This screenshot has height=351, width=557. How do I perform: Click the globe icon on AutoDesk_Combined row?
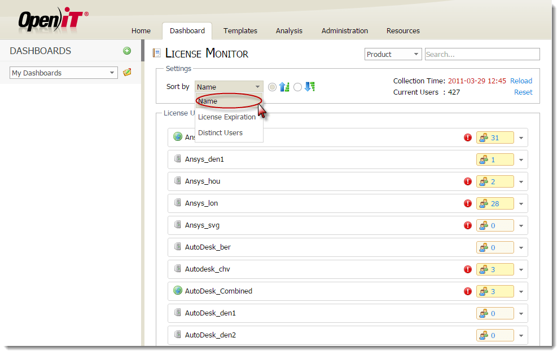178,291
